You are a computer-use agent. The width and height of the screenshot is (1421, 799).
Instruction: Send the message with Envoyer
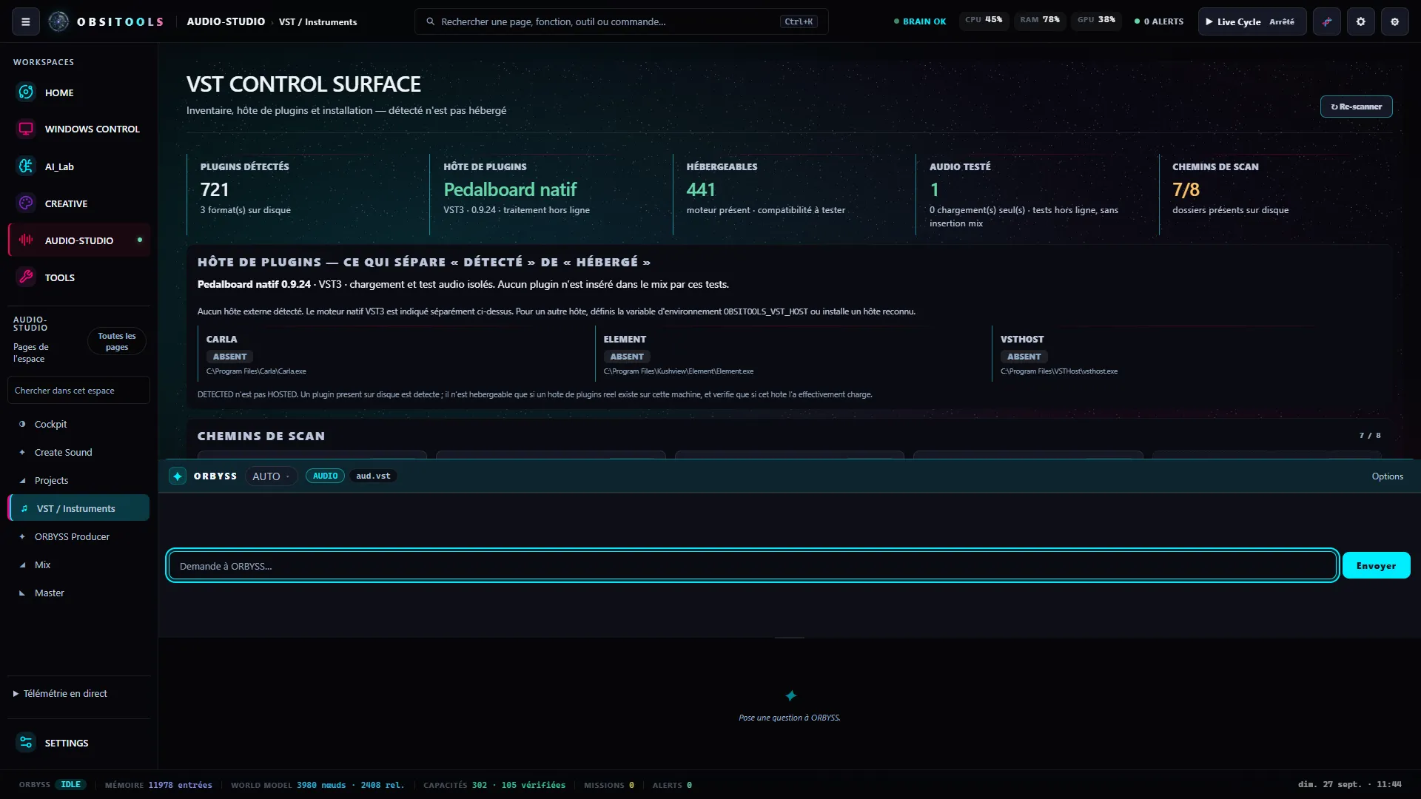click(1376, 566)
